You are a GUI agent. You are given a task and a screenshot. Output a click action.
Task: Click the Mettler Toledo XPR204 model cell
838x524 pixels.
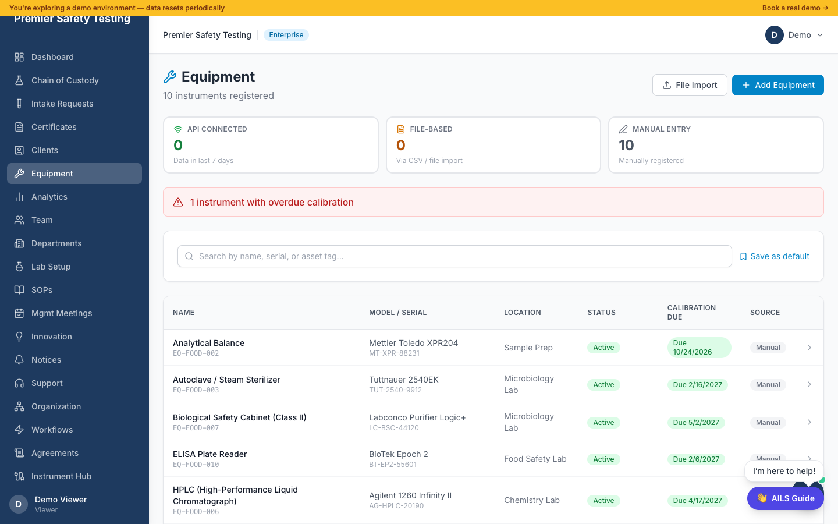point(413,343)
